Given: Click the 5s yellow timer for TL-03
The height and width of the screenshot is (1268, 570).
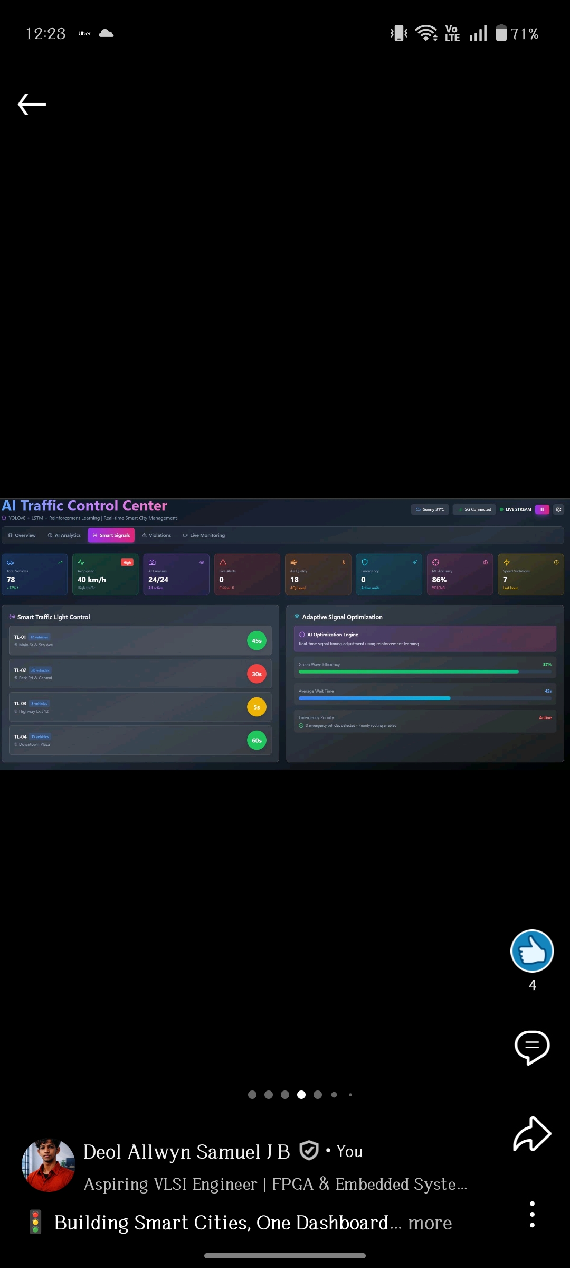Looking at the screenshot, I should (256, 707).
